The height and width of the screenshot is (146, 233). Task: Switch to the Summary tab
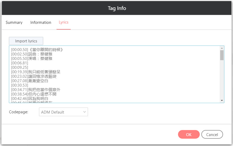pyautogui.click(x=14, y=23)
